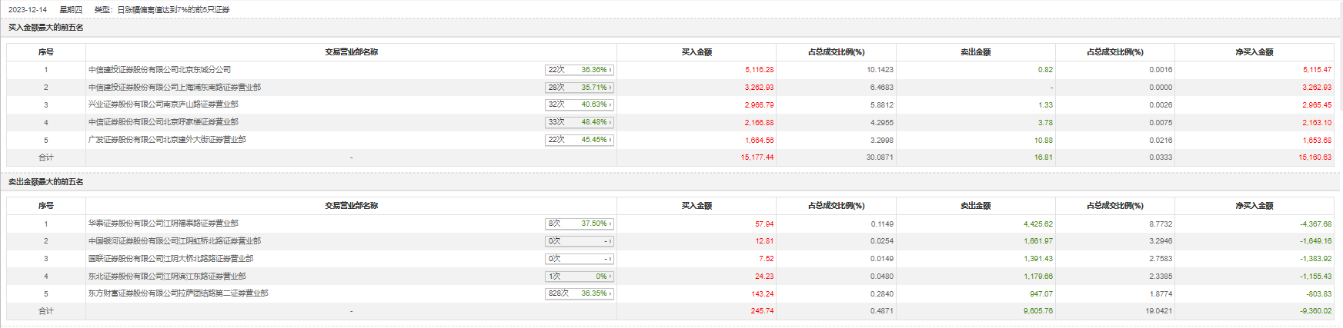Expand the 1次 0% stats box
Image resolution: width=1343 pixels, height=328 pixels.
tap(580, 277)
